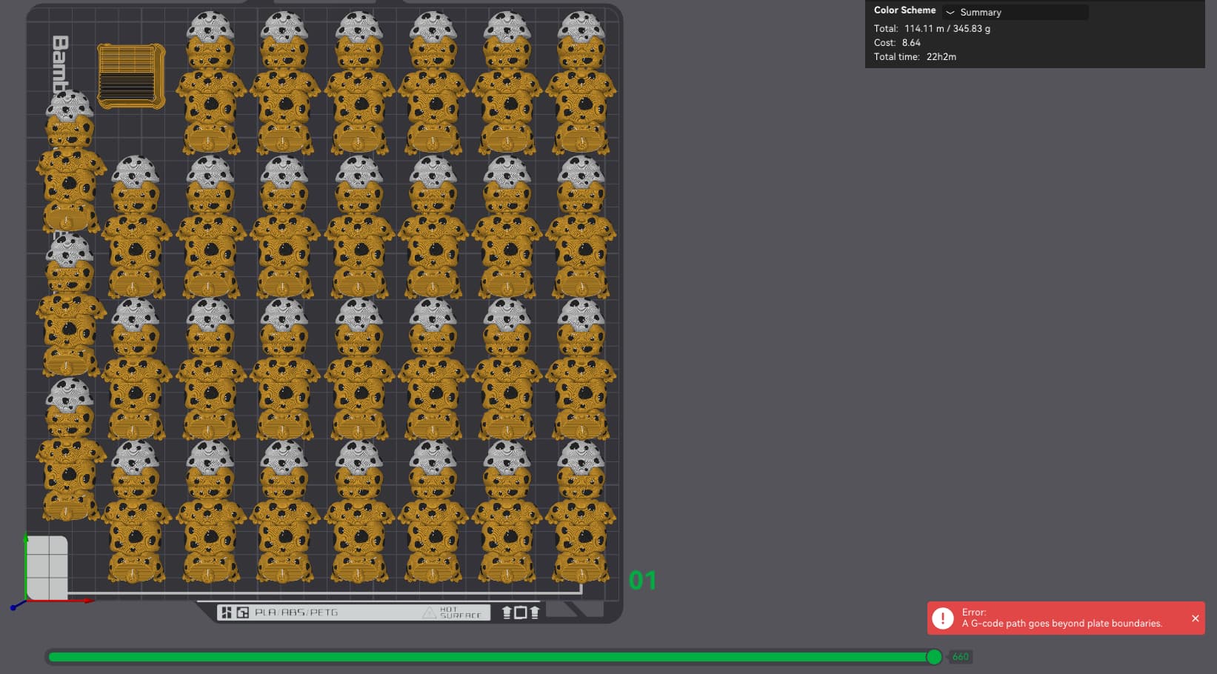Click the middle of the green layer slider track
The width and height of the screenshot is (1217, 674).
(490, 657)
